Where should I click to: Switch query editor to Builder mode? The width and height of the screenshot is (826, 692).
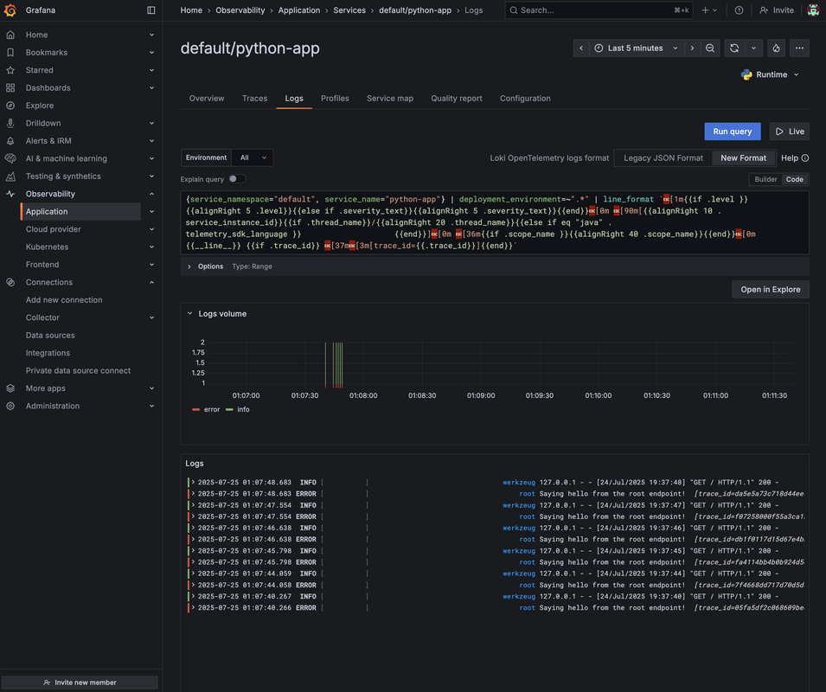[765, 180]
